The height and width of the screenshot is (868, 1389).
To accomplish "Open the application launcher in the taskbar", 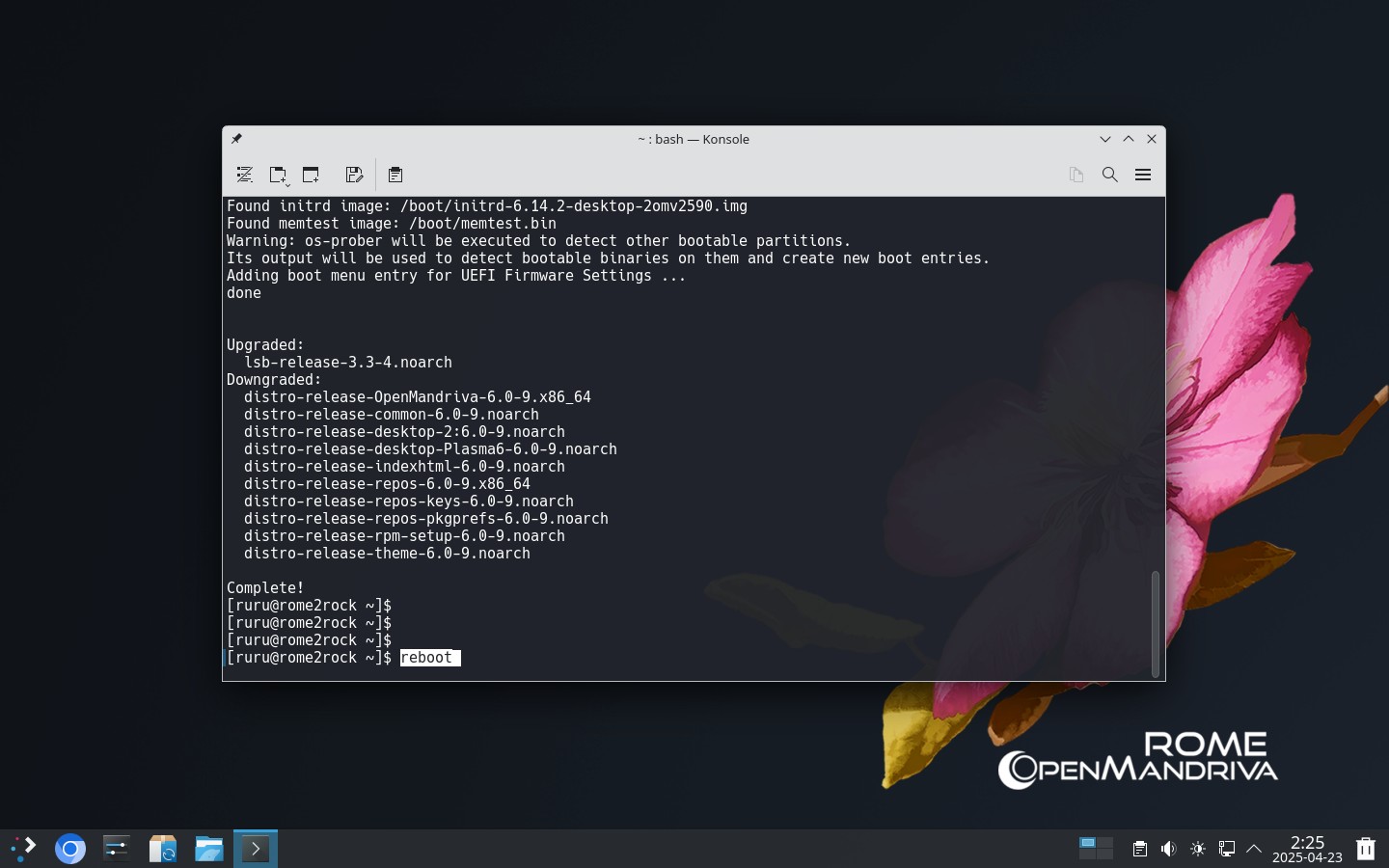I will point(23,849).
